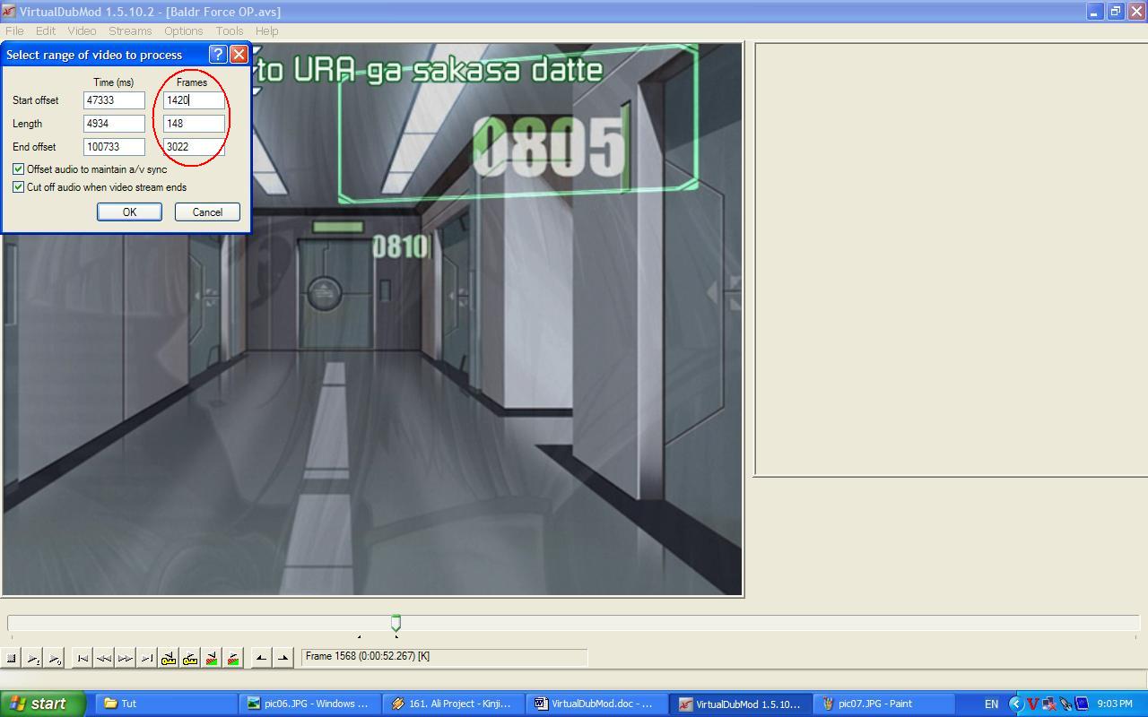Open the Streams menu
1148x717 pixels.
130,30
